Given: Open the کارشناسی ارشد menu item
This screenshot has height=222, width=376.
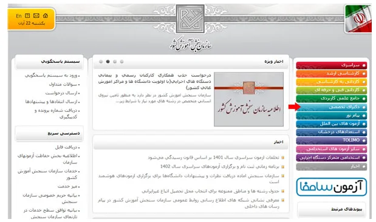Looking at the screenshot, I should [x=332, y=74].
